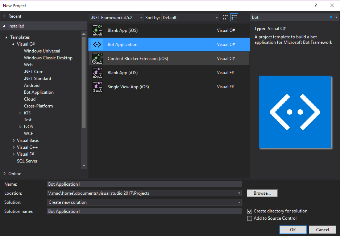Click the Content Blocker Extension (iOS) icon
The height and width of the screenshot is (236, 340).
coord(97,59)
